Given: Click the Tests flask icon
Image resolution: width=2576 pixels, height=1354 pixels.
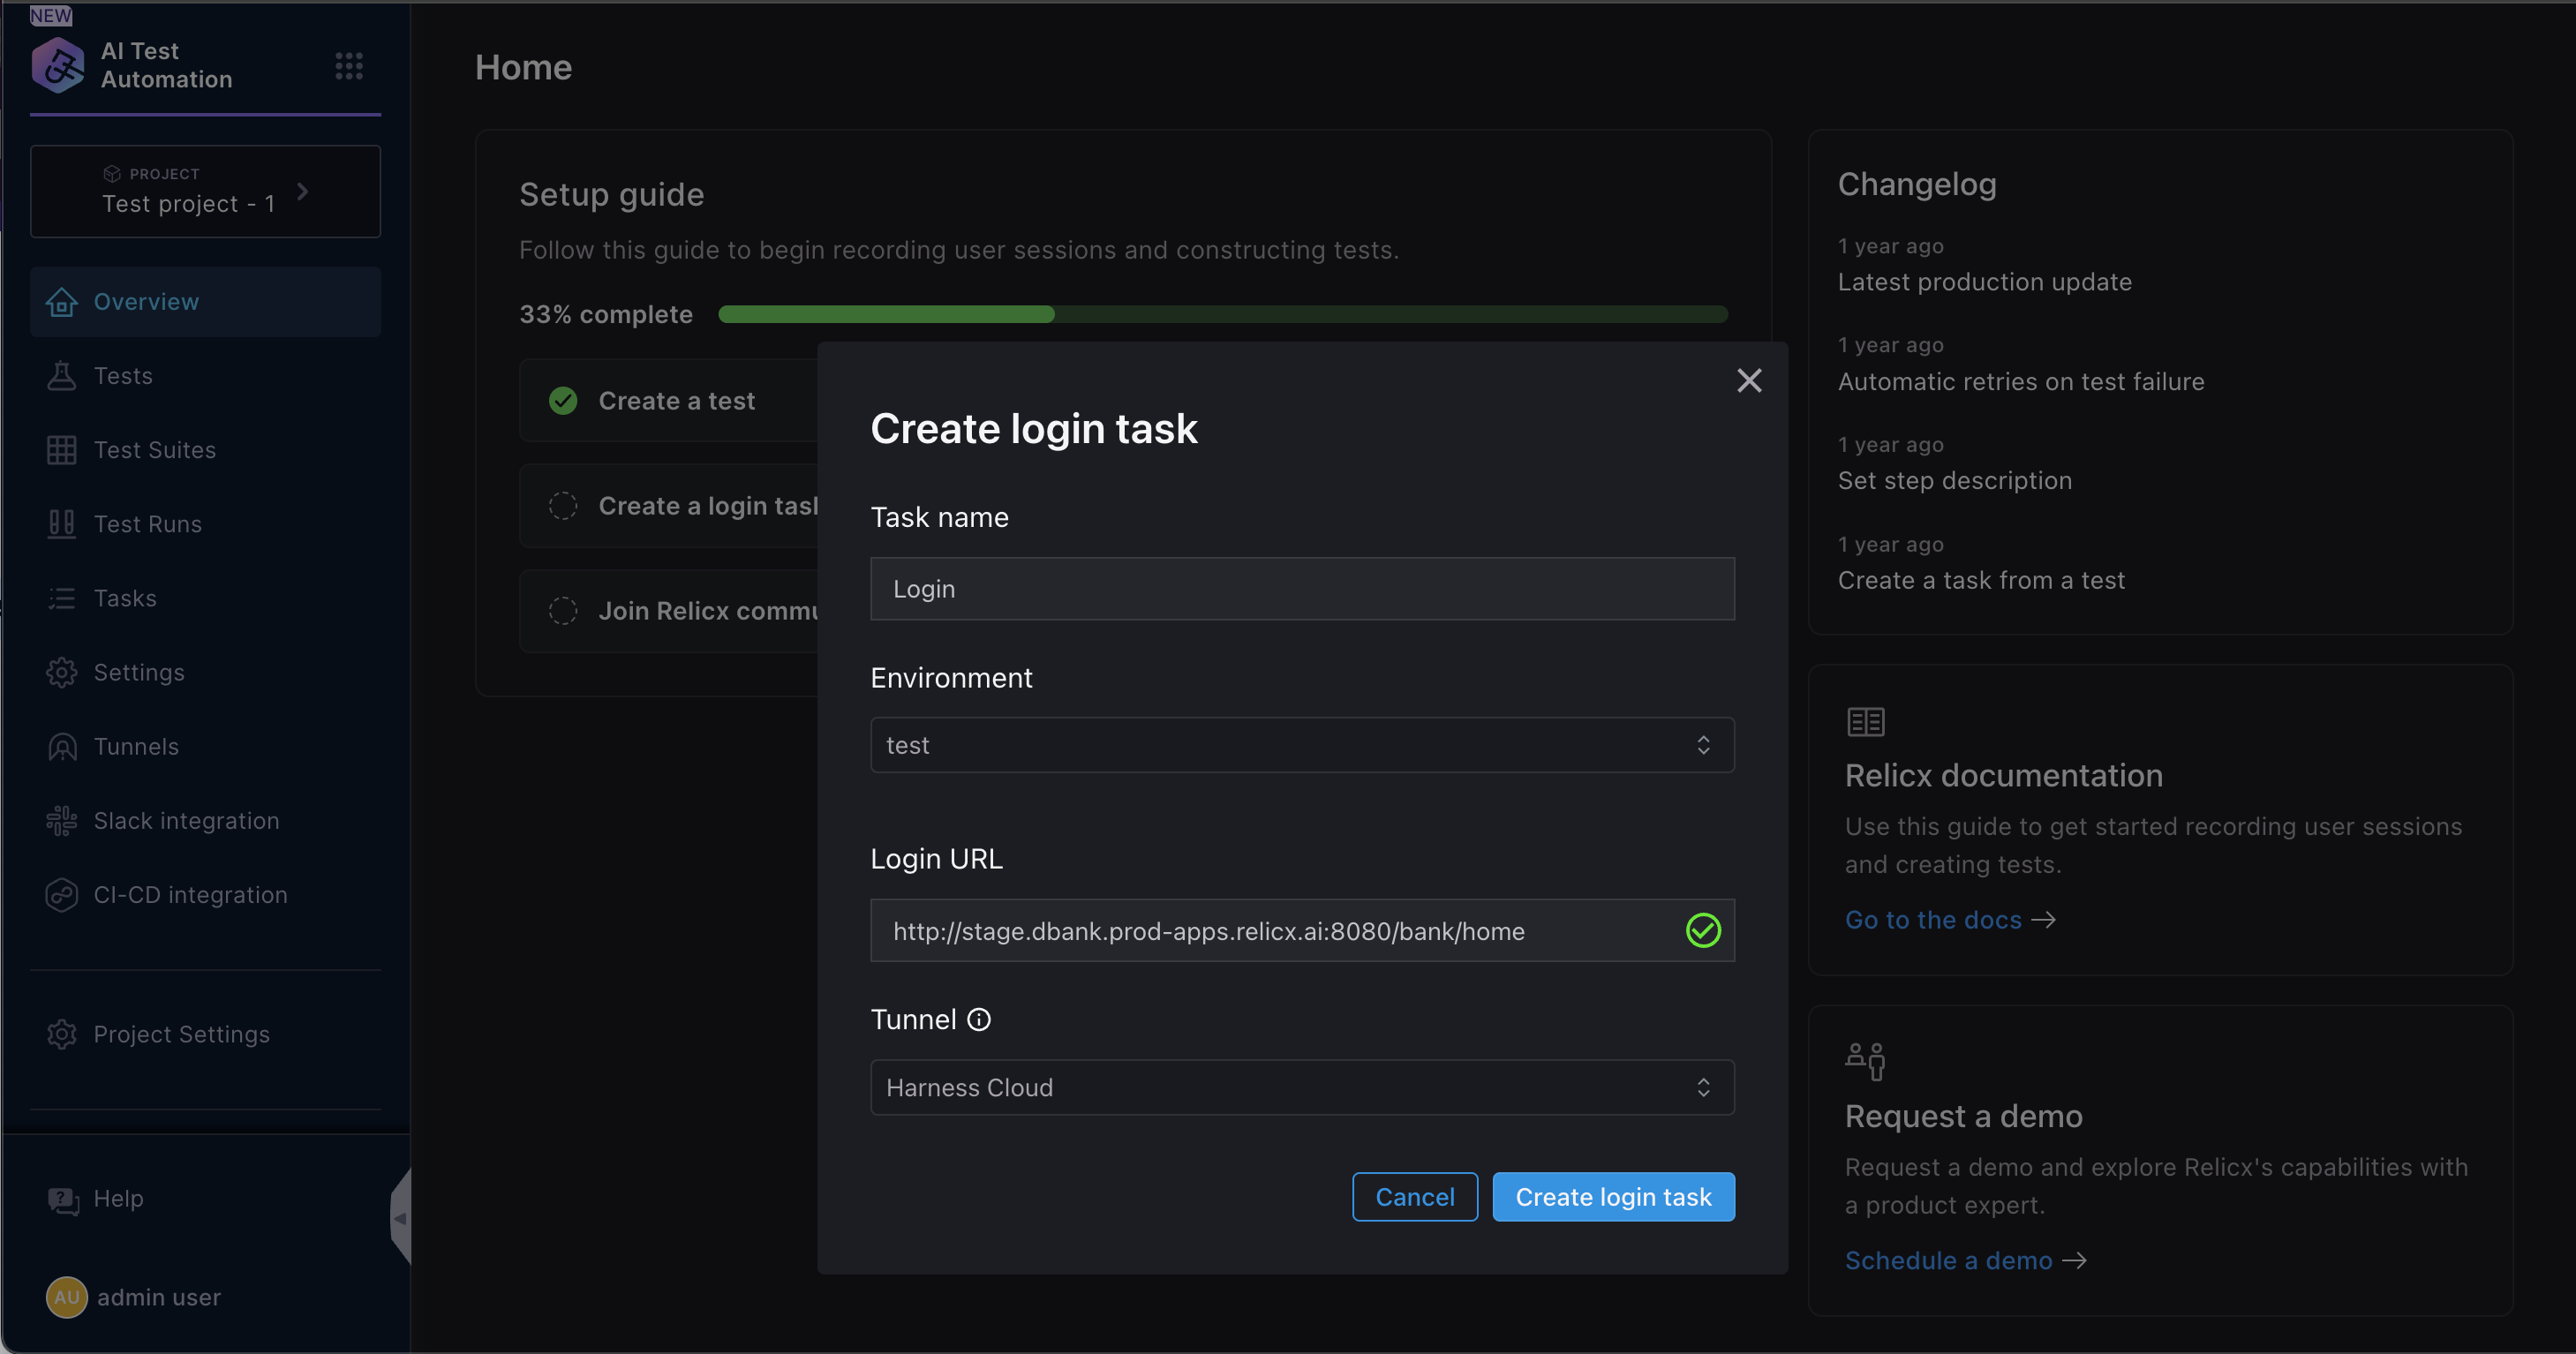Looking at the screenshot, I should [x=61, y=376].
